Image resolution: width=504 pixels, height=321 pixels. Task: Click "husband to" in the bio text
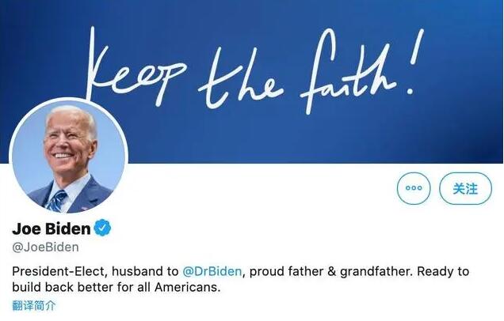[143, 271]
